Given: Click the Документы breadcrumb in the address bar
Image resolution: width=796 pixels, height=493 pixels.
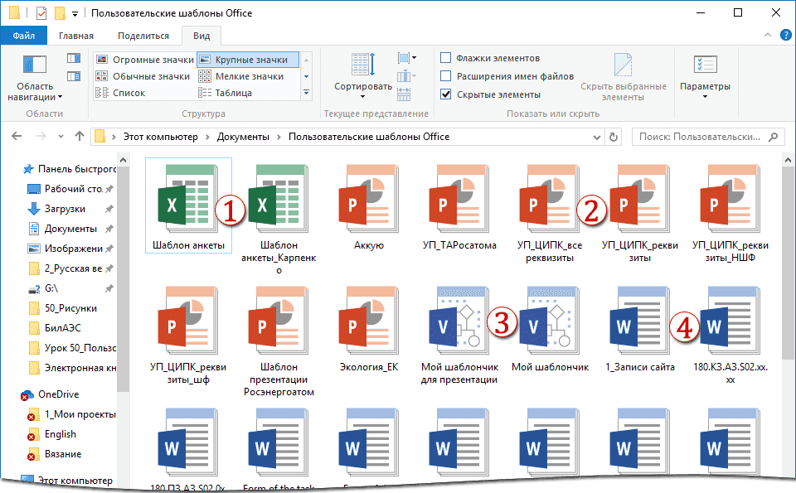Looking at the screenshot, I should 243,137.
